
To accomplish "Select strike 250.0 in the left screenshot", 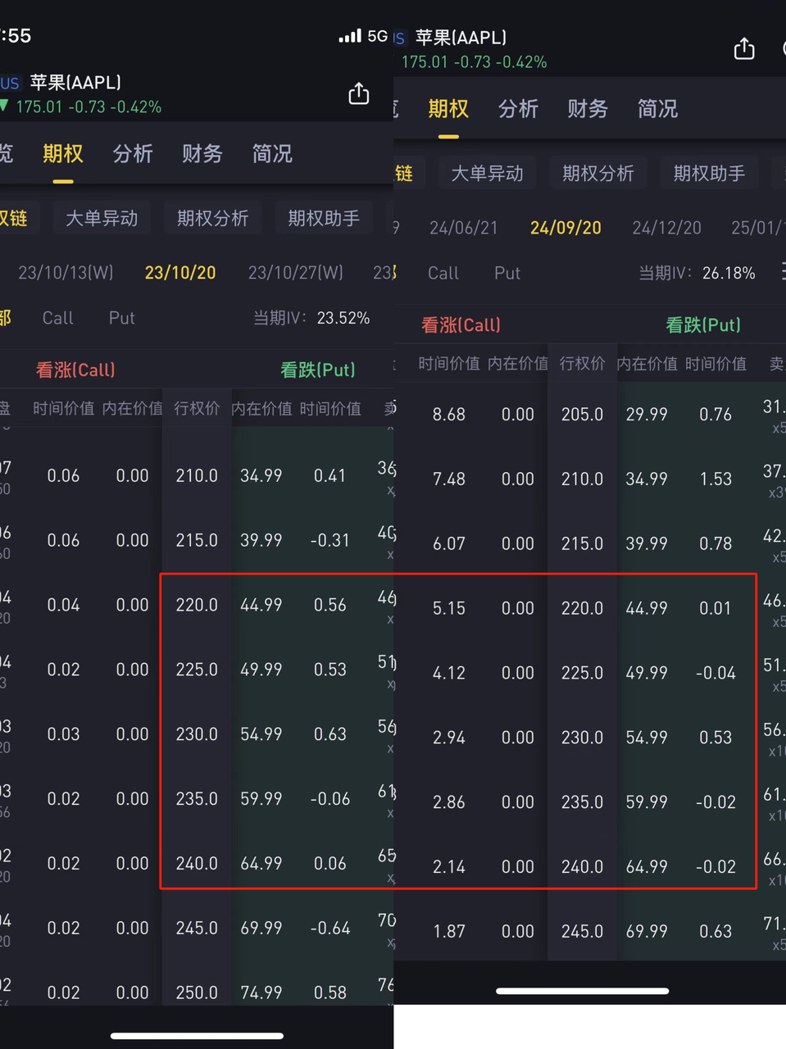I will click(197, 992).
